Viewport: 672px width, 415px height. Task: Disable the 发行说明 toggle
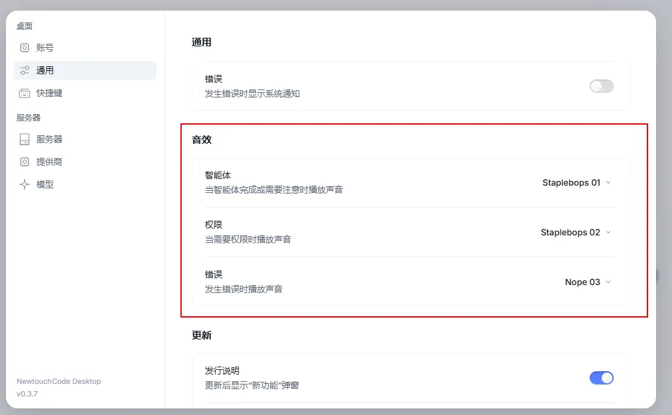tap(601, 378)
